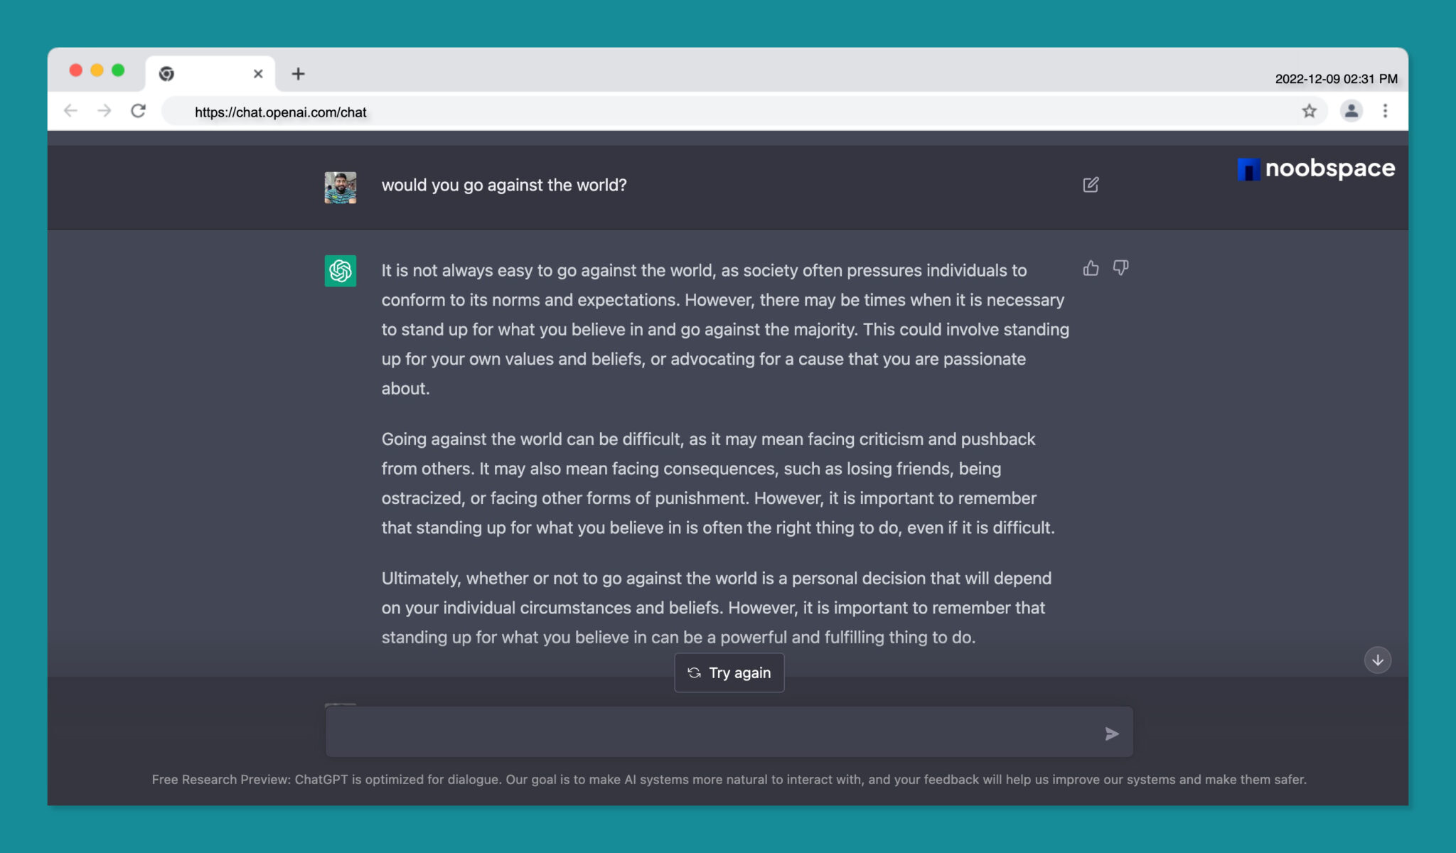1456x853 pixels.
Task: Close the current tab with X
Action: pyautogui.click(x=258, y=74)
